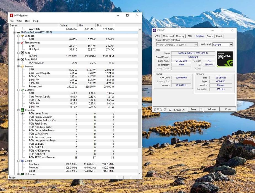
Task: Open the Tools button dropdown arrow in CPU-Z
Action: [201, 109]
